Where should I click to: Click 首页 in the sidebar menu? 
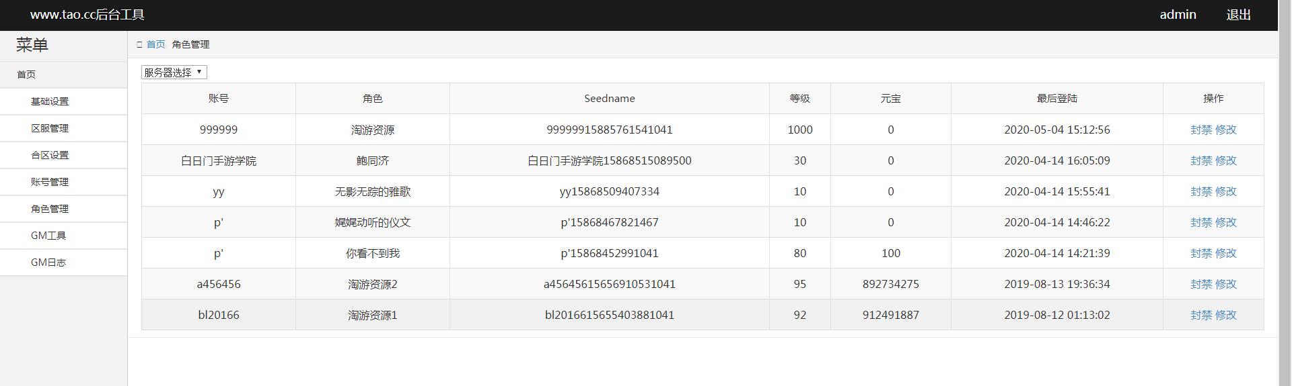26,75
